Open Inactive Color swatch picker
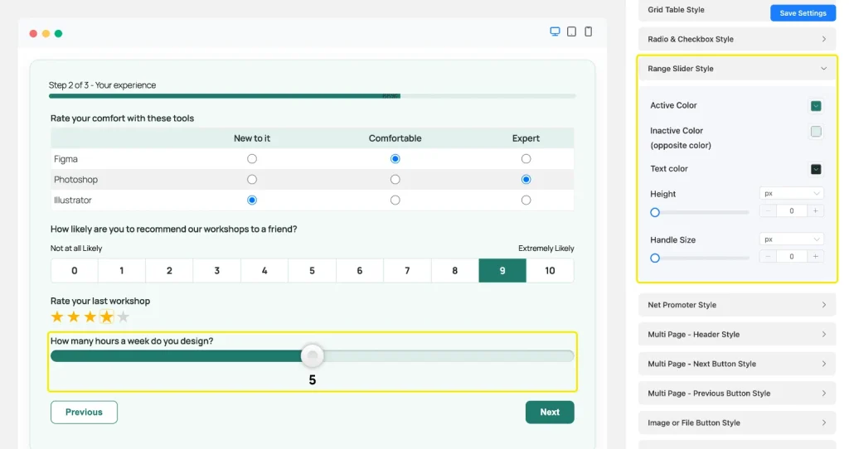Viewport: 849px width, 449px height. click(816, 132)
